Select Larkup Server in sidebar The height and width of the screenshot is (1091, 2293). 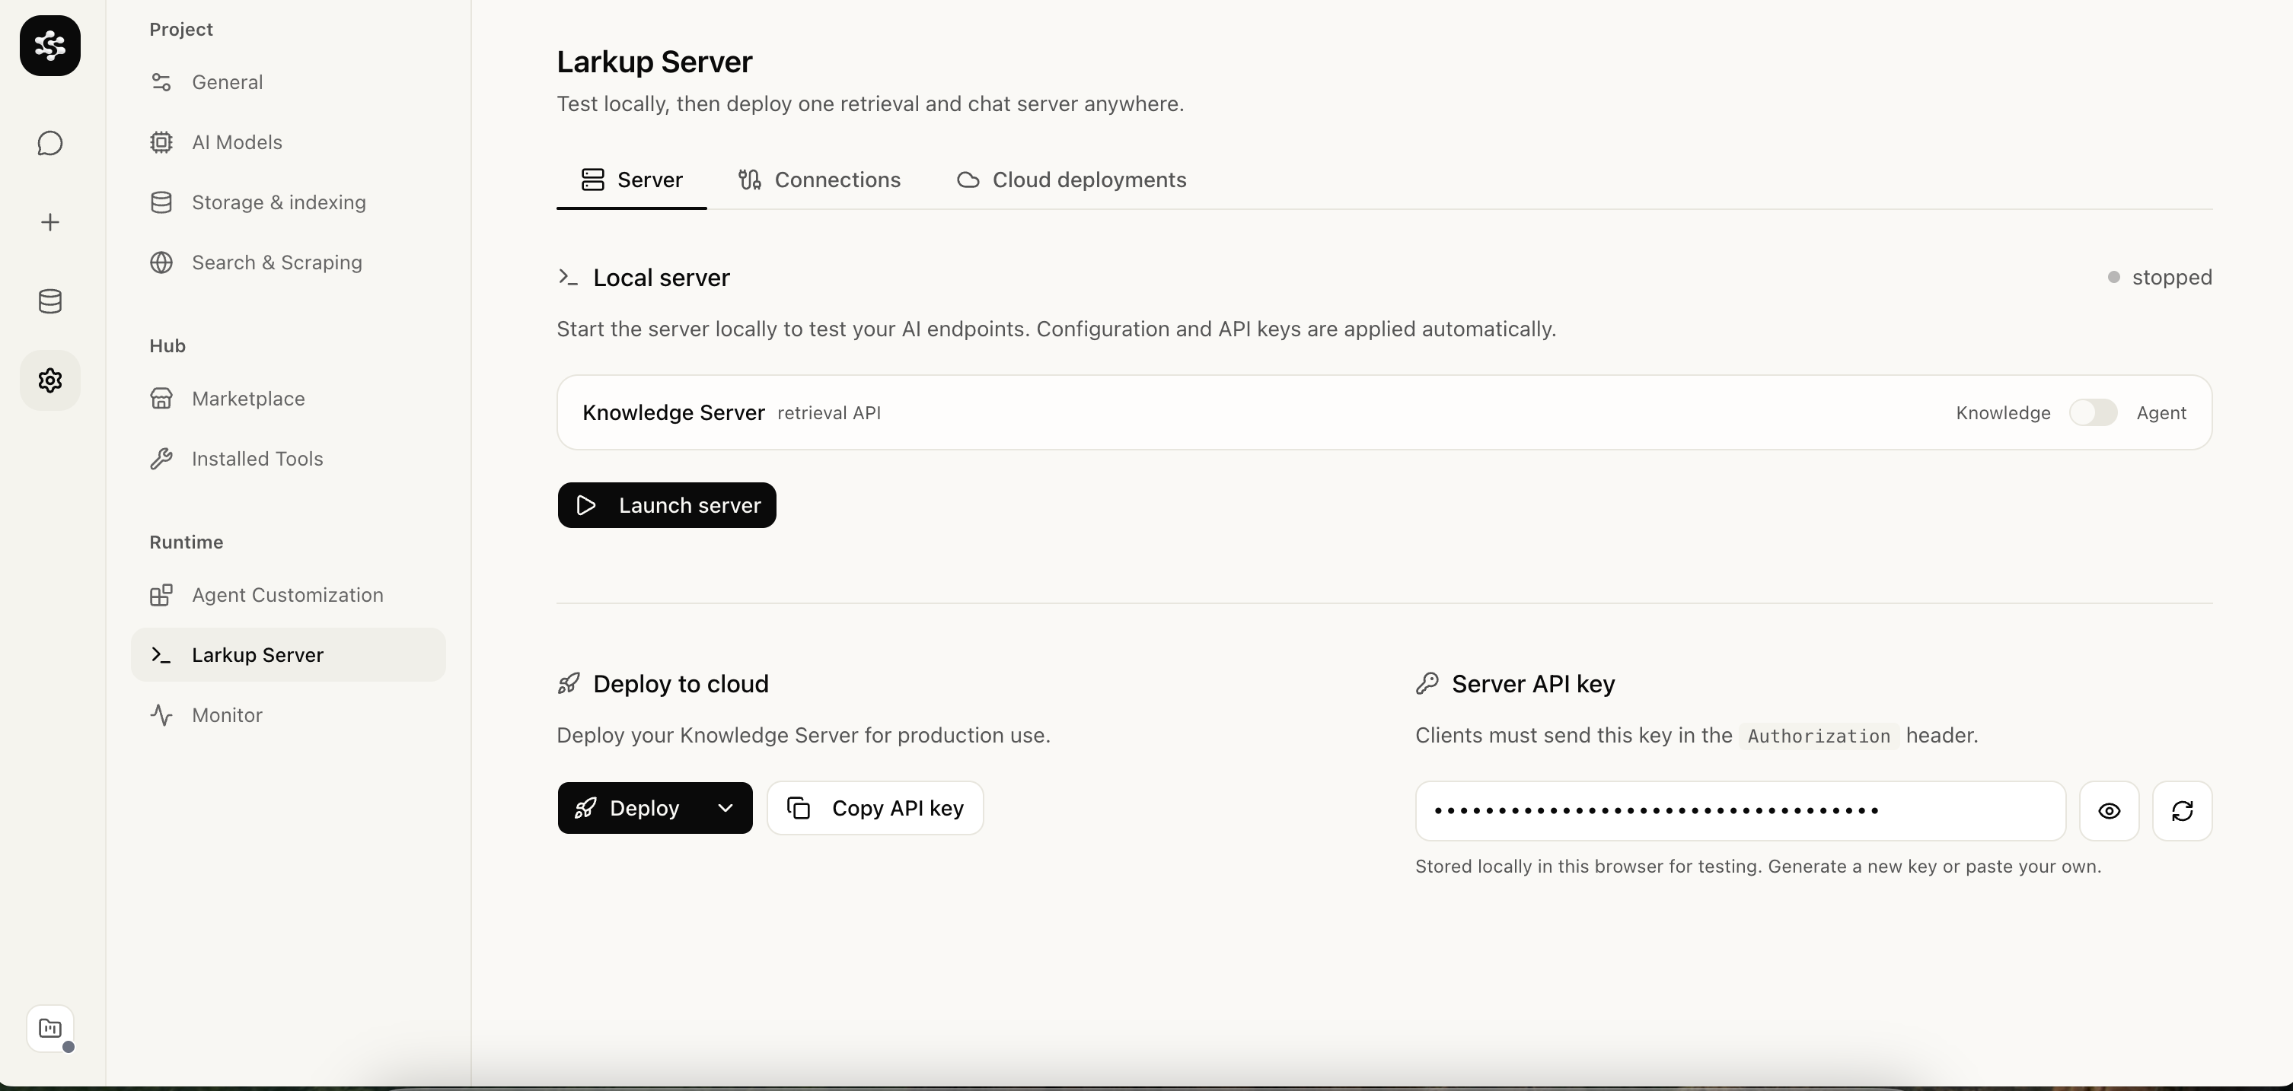(x=289, y=655)
